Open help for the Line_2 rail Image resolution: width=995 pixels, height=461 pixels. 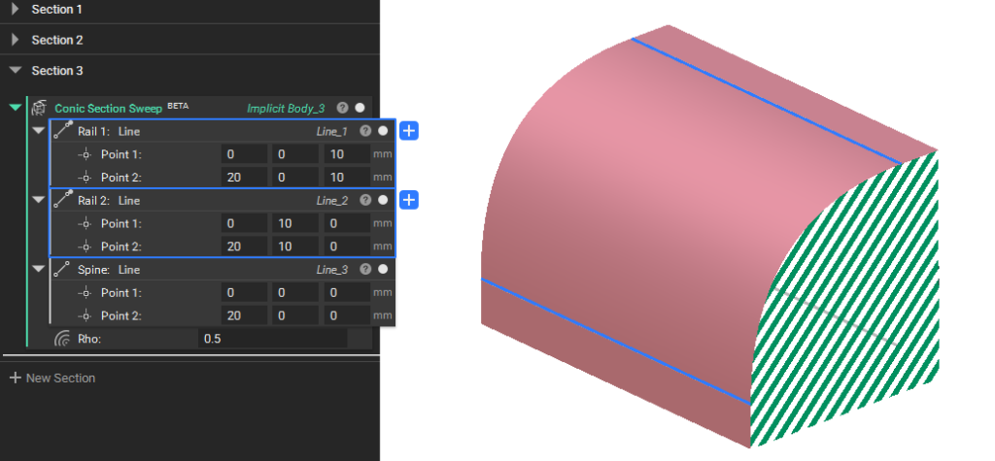pos(365,200)
